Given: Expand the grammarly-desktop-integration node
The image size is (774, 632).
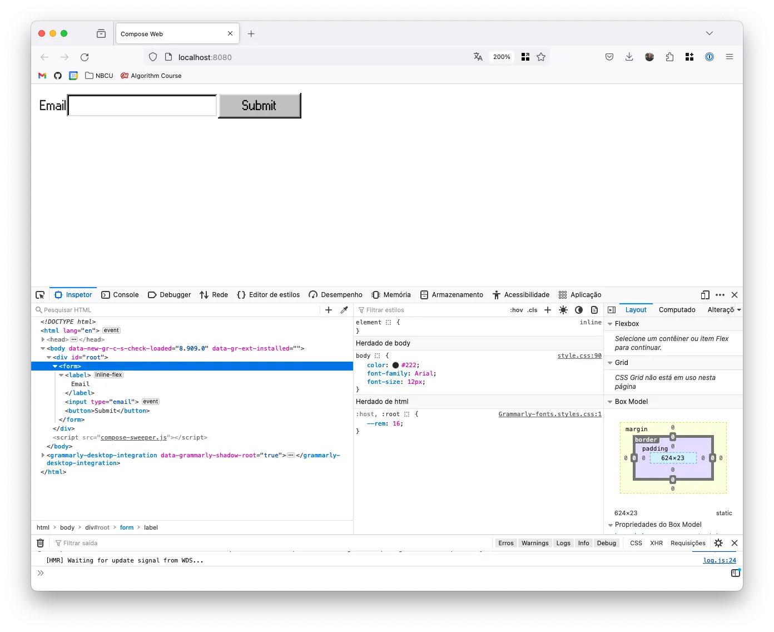Looking at the screenshot, I should pyautogui.click(x=43, y=455).
